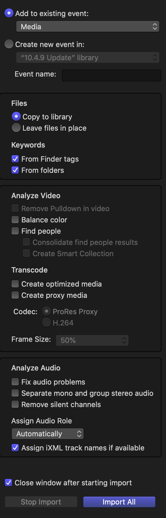Viewport: 166px width, 518px height.
Task: Open the Media event dropdown
Action: coord(88,27)
